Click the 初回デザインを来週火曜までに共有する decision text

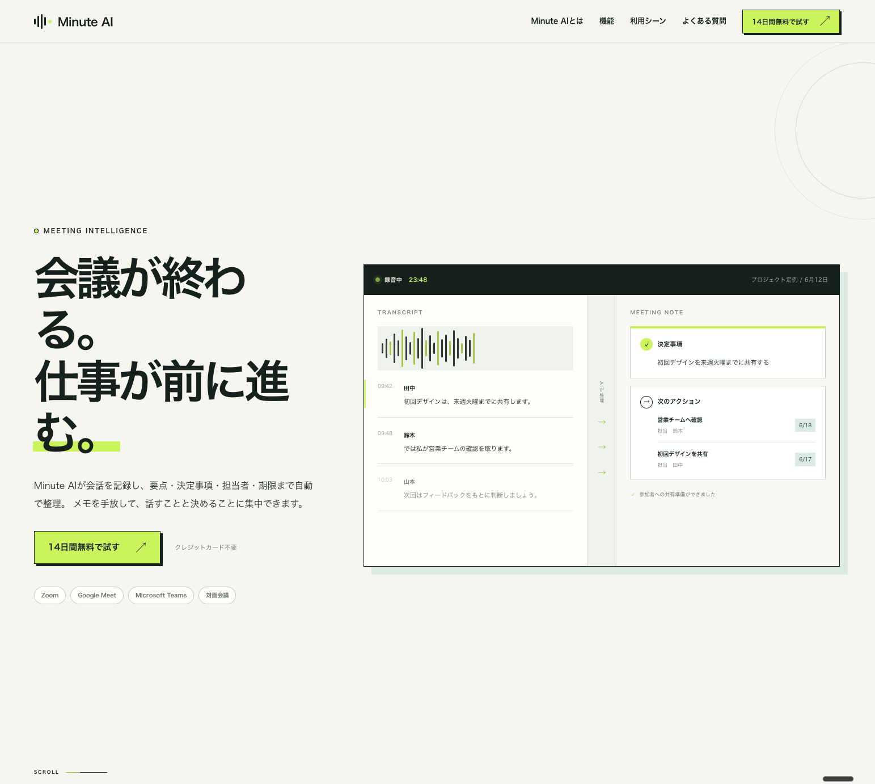(713, 363)
